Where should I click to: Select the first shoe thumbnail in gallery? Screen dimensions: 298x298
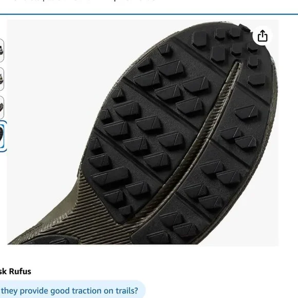2,50
